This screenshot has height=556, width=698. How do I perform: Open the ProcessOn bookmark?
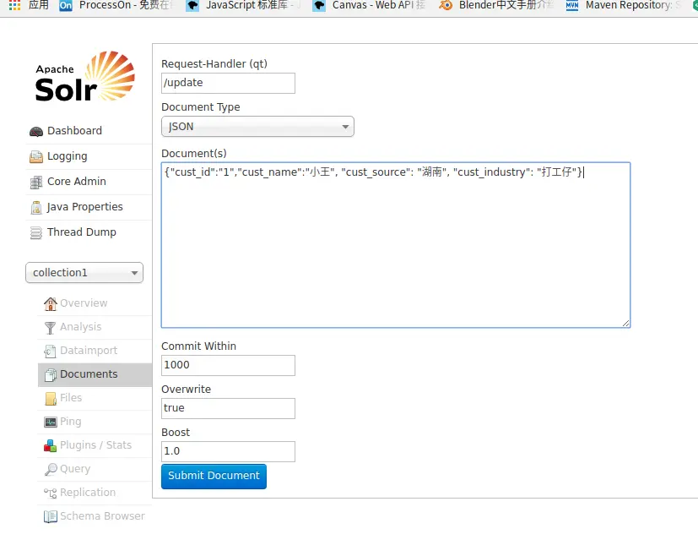pyautogui.click(x=116, y=5)
